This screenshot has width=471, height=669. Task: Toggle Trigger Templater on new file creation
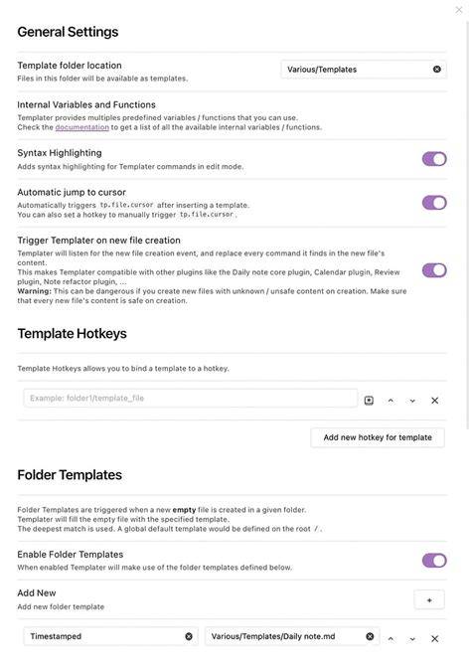(434, 270)
